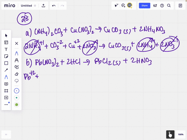
Task: Click the 100% zoom level
Action: 181,135
